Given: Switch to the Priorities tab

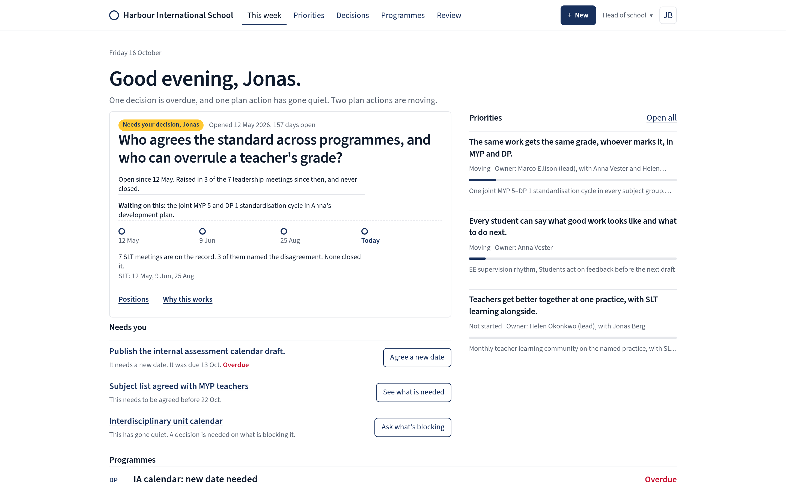Looking at the screenshot, I should [309, 15].
